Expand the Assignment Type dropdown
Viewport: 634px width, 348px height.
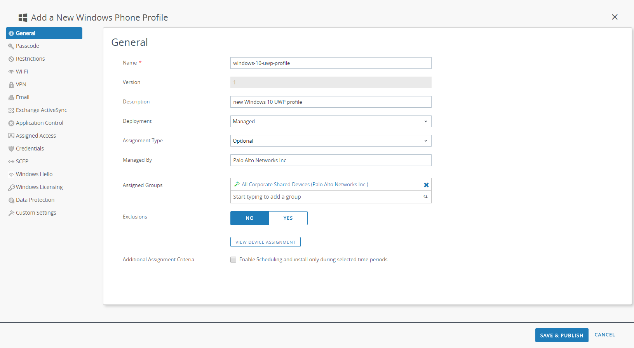coord(331,141)
